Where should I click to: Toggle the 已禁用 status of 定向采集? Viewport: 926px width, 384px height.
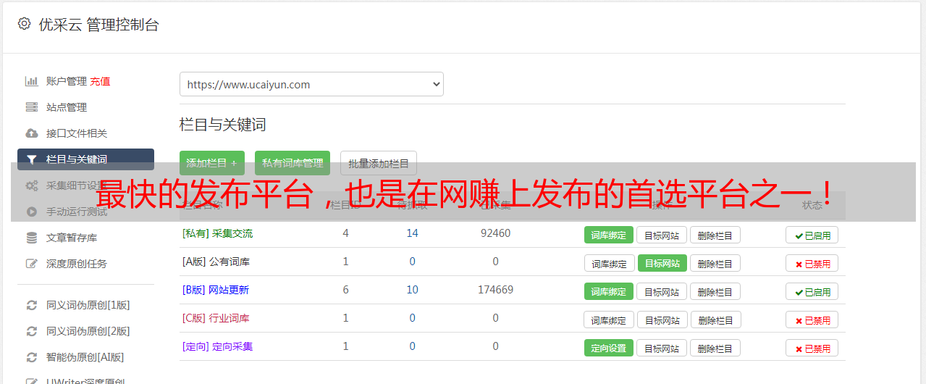click(x=812, y=348)
